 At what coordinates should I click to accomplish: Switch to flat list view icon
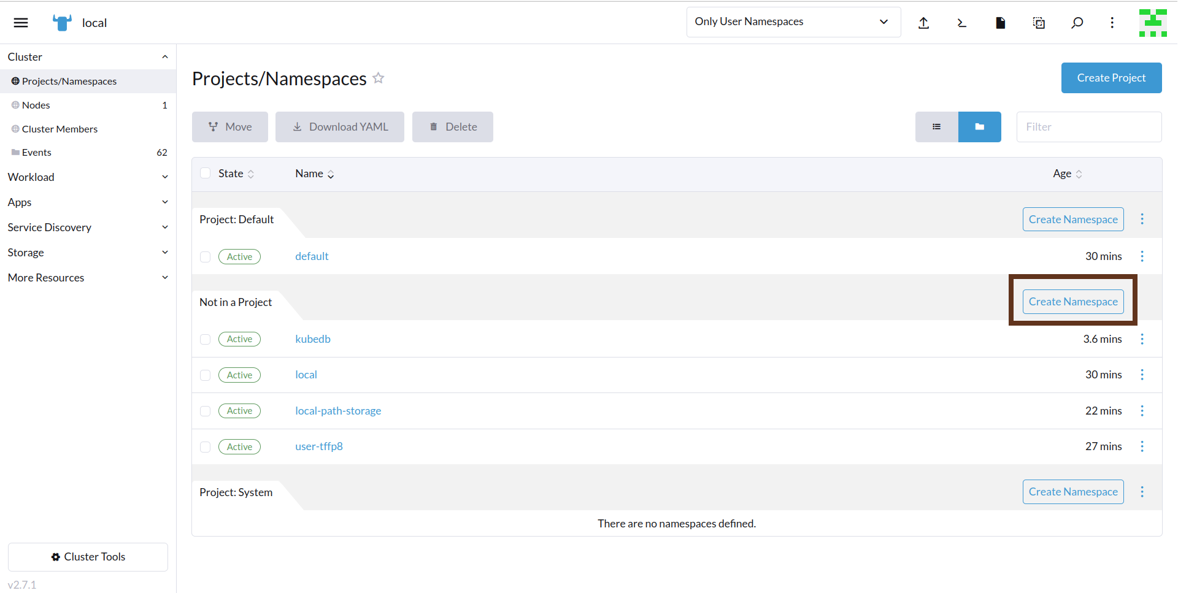(936, 127)
